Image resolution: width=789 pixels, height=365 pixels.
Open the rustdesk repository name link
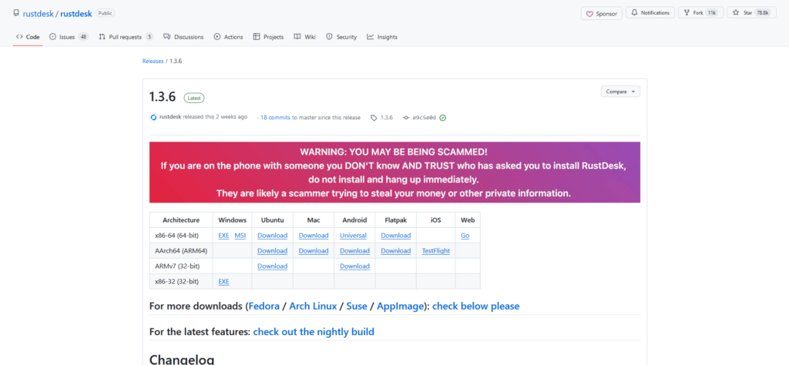click(76, 14)
